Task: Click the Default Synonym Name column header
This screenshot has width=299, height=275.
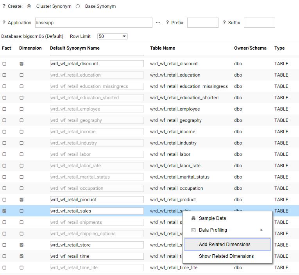Action: tap(75, 48)
